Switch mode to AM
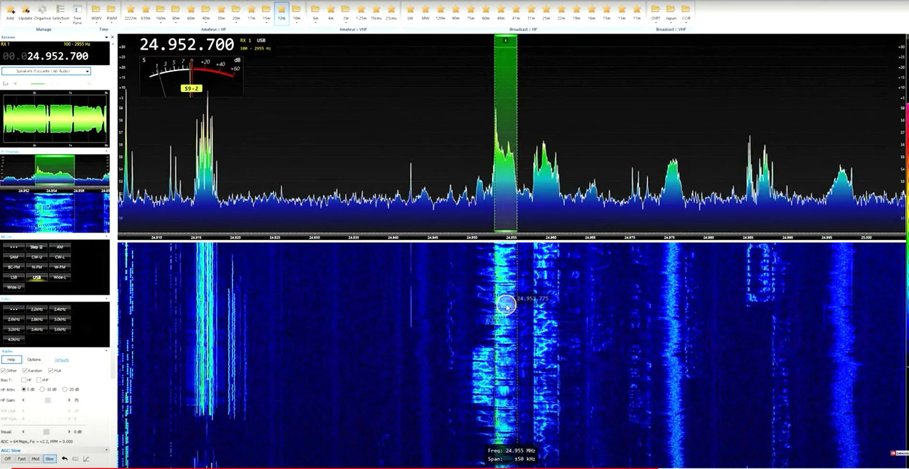 pyautogui.click(x=59, y=247)
